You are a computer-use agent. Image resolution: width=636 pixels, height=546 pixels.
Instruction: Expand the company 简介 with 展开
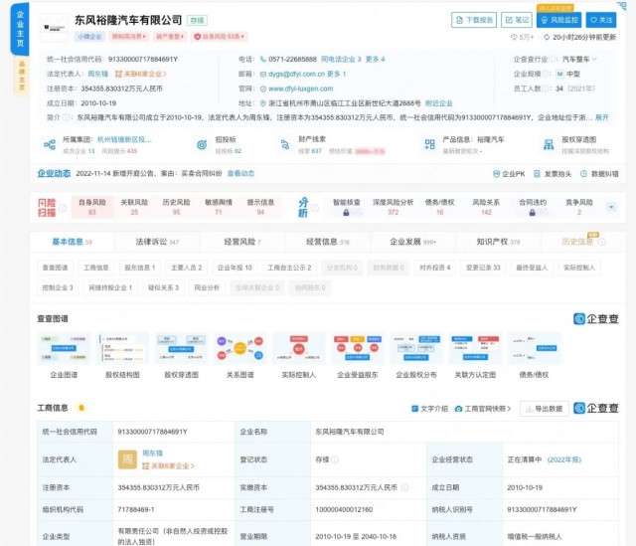coord(602,117)
